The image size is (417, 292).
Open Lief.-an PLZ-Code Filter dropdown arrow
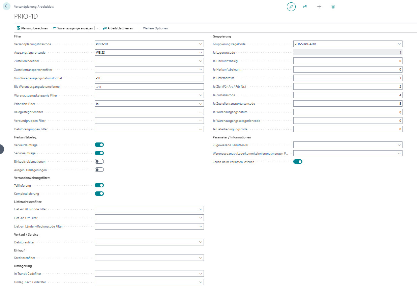[x=201, y=209]
